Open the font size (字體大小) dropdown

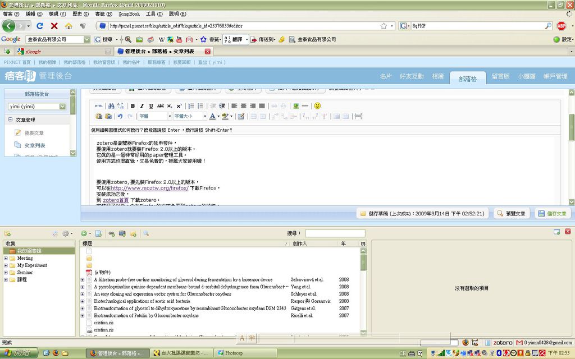[x=190, y=116]
